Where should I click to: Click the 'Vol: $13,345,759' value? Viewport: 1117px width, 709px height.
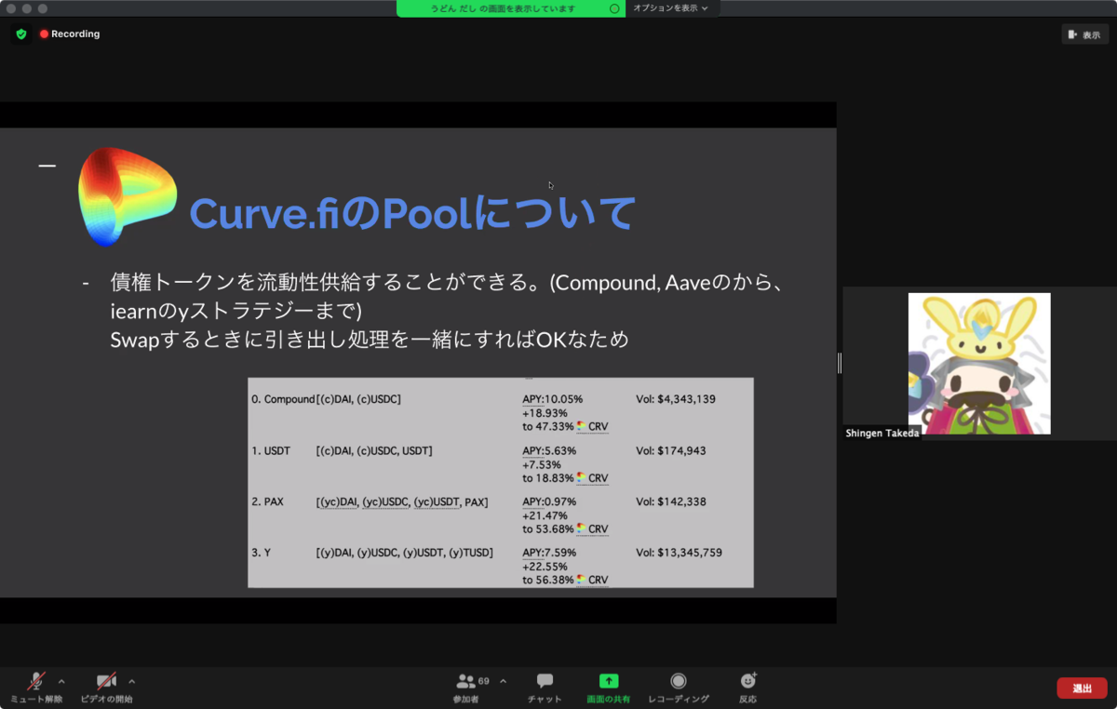(x=680, y=553)
